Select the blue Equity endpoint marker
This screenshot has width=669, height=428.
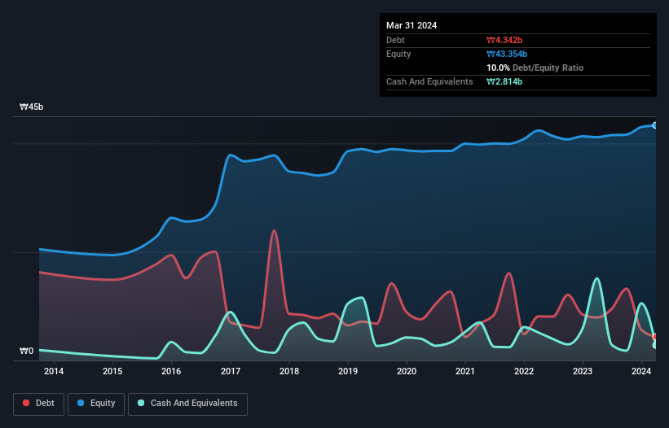(x=655, y=125)
